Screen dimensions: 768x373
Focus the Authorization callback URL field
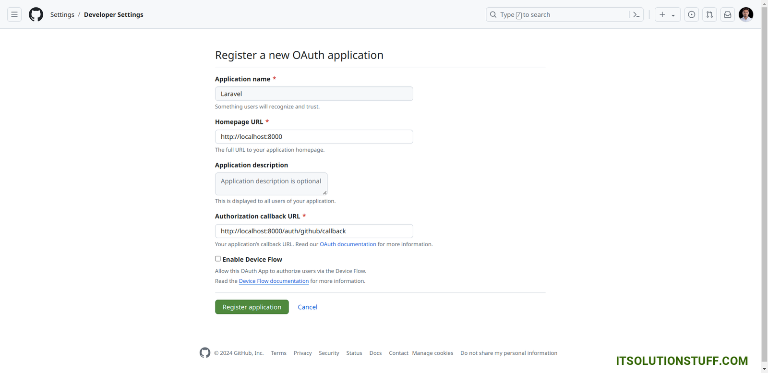pos(314,231)
